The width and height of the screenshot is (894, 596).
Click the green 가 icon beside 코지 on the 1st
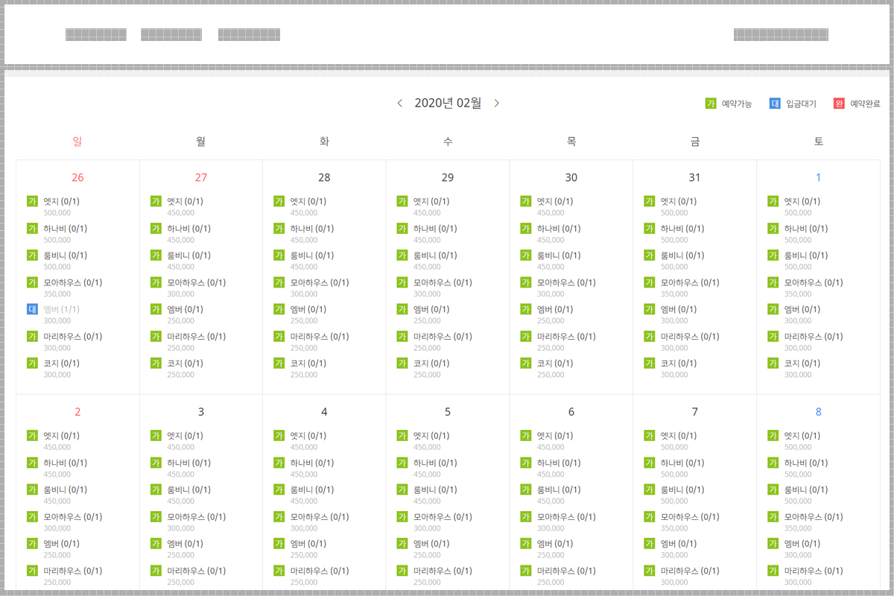coord(773,363)
